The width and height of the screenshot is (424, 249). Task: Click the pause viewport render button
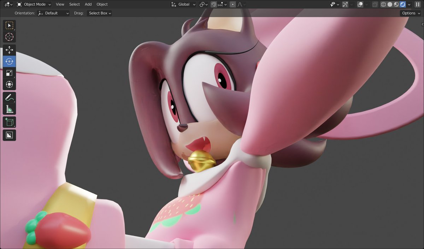(417, 4)
